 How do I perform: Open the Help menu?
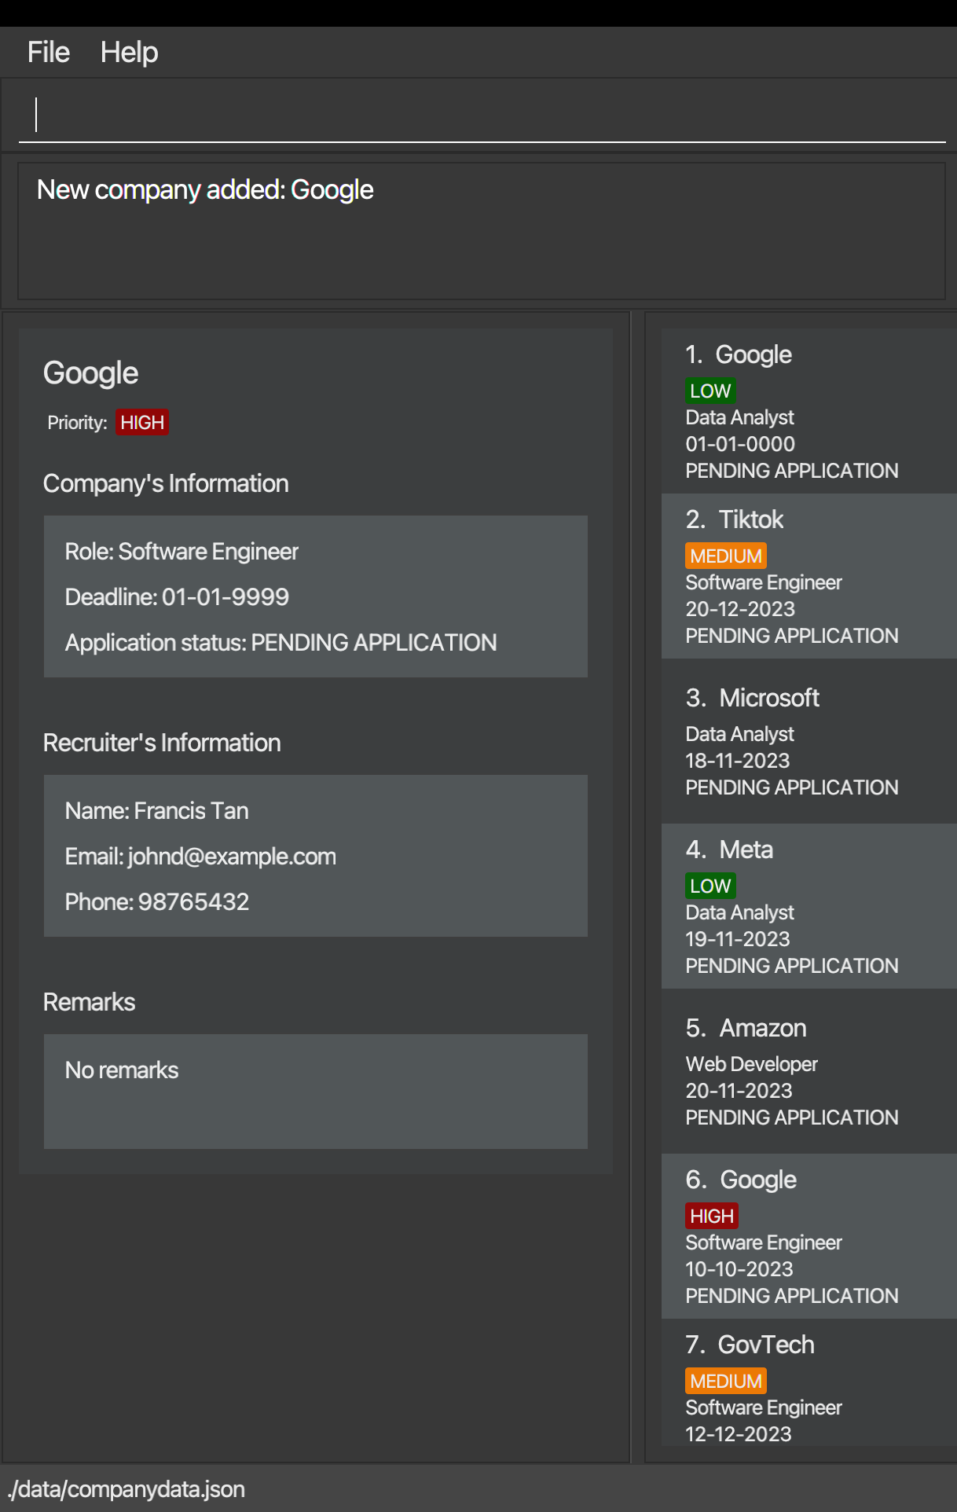[x=129, y=53]
